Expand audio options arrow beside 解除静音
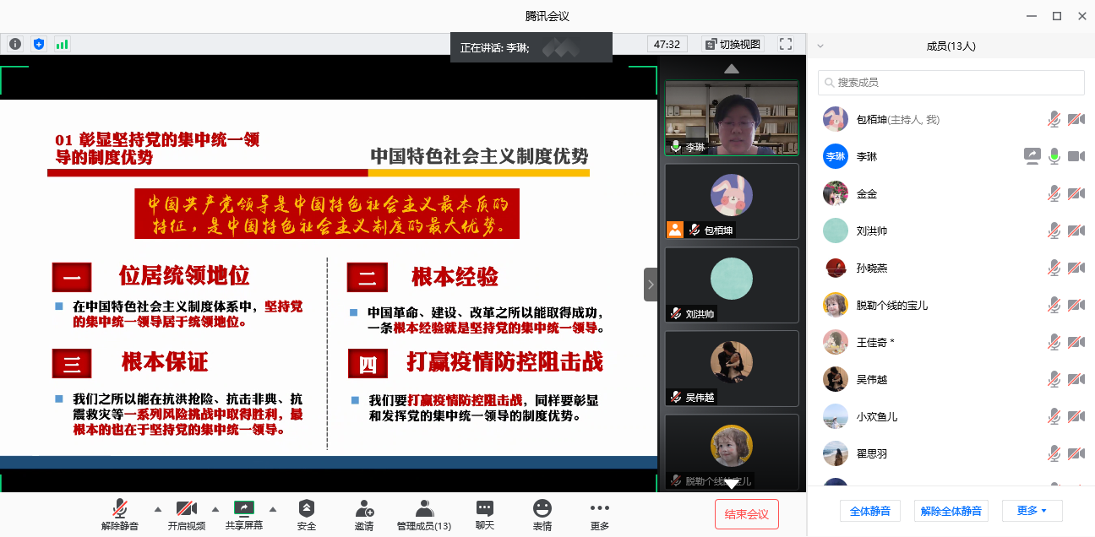 pyautogui.click(x=157, y=509)
